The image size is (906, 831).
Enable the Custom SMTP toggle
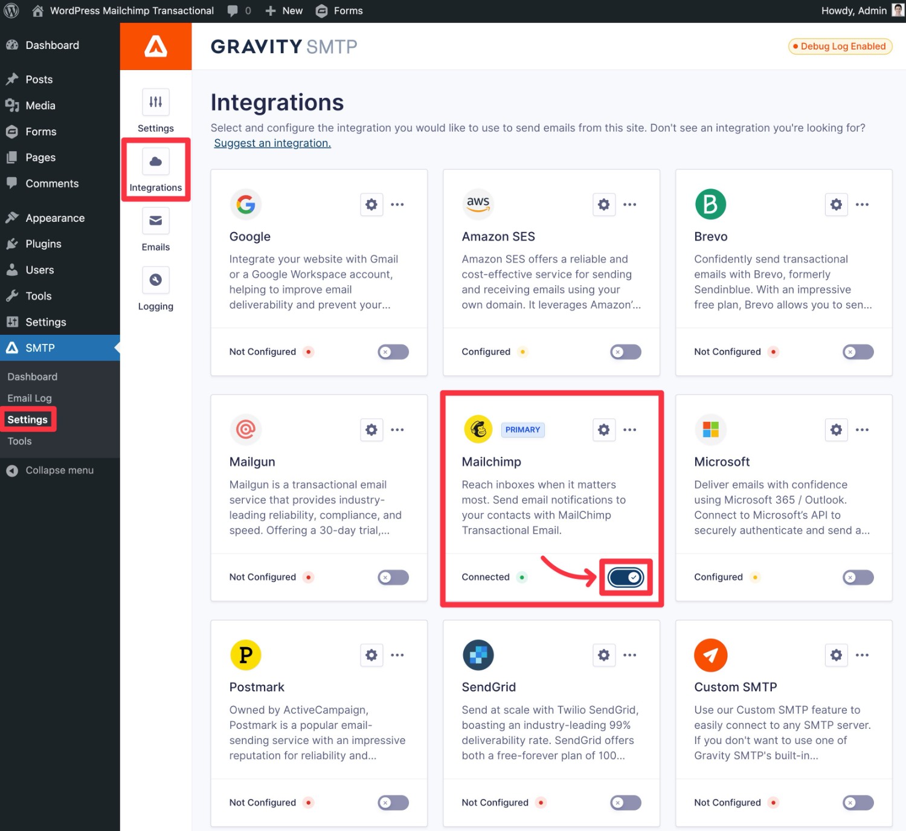click(858, 803)
